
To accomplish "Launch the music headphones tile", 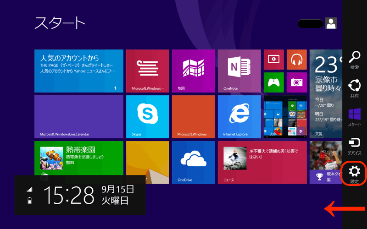I will pyautogui.click(x=296, y=59).
